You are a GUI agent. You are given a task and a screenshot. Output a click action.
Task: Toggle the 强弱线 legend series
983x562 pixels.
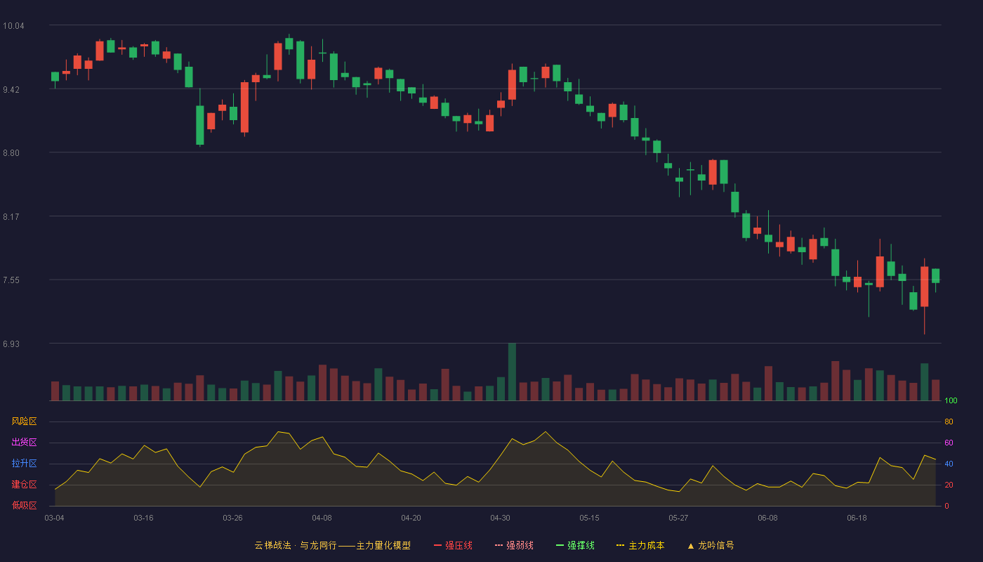[514, 545]
